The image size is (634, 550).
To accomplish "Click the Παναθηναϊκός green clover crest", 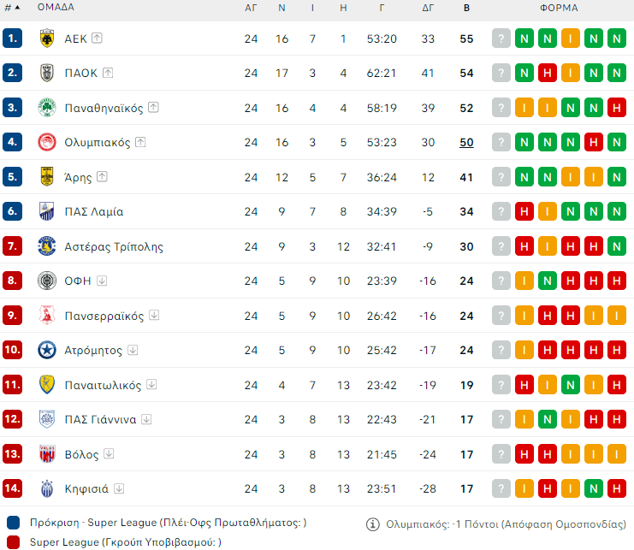I will 47,108.
